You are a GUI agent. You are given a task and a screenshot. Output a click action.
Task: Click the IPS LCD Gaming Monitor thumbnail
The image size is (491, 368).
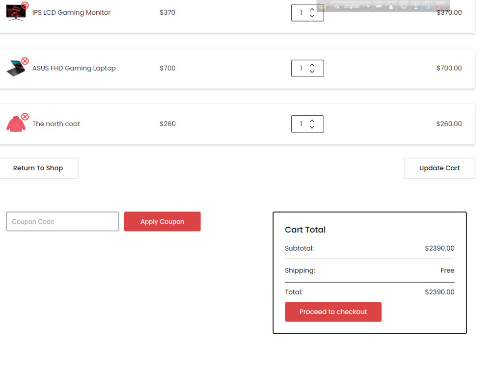tap(16, 13)
